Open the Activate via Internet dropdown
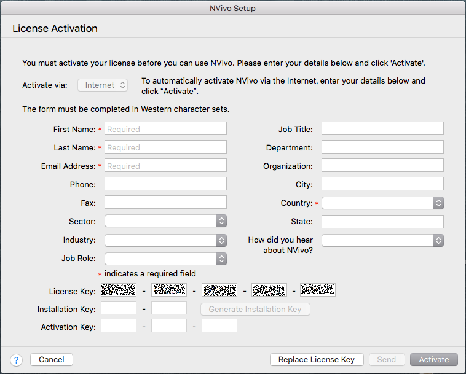The image size is (466, 374). pyautogui.click(x=103, y=85)
